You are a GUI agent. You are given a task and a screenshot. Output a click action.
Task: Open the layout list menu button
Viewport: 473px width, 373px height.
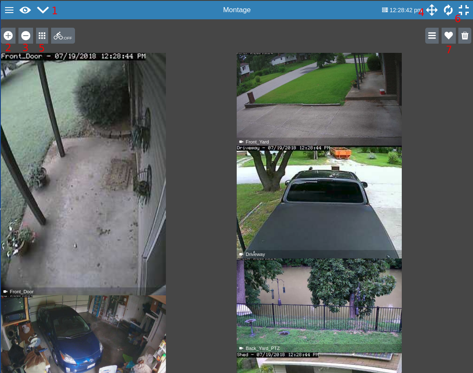click(432, 36)
